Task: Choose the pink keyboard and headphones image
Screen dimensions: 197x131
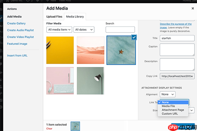Action: pyautogui.click(x=60, y=81)
